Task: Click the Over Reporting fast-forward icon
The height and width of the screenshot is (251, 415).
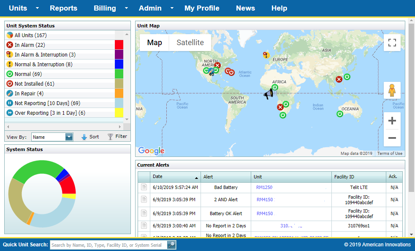Action: pos(10,113)
